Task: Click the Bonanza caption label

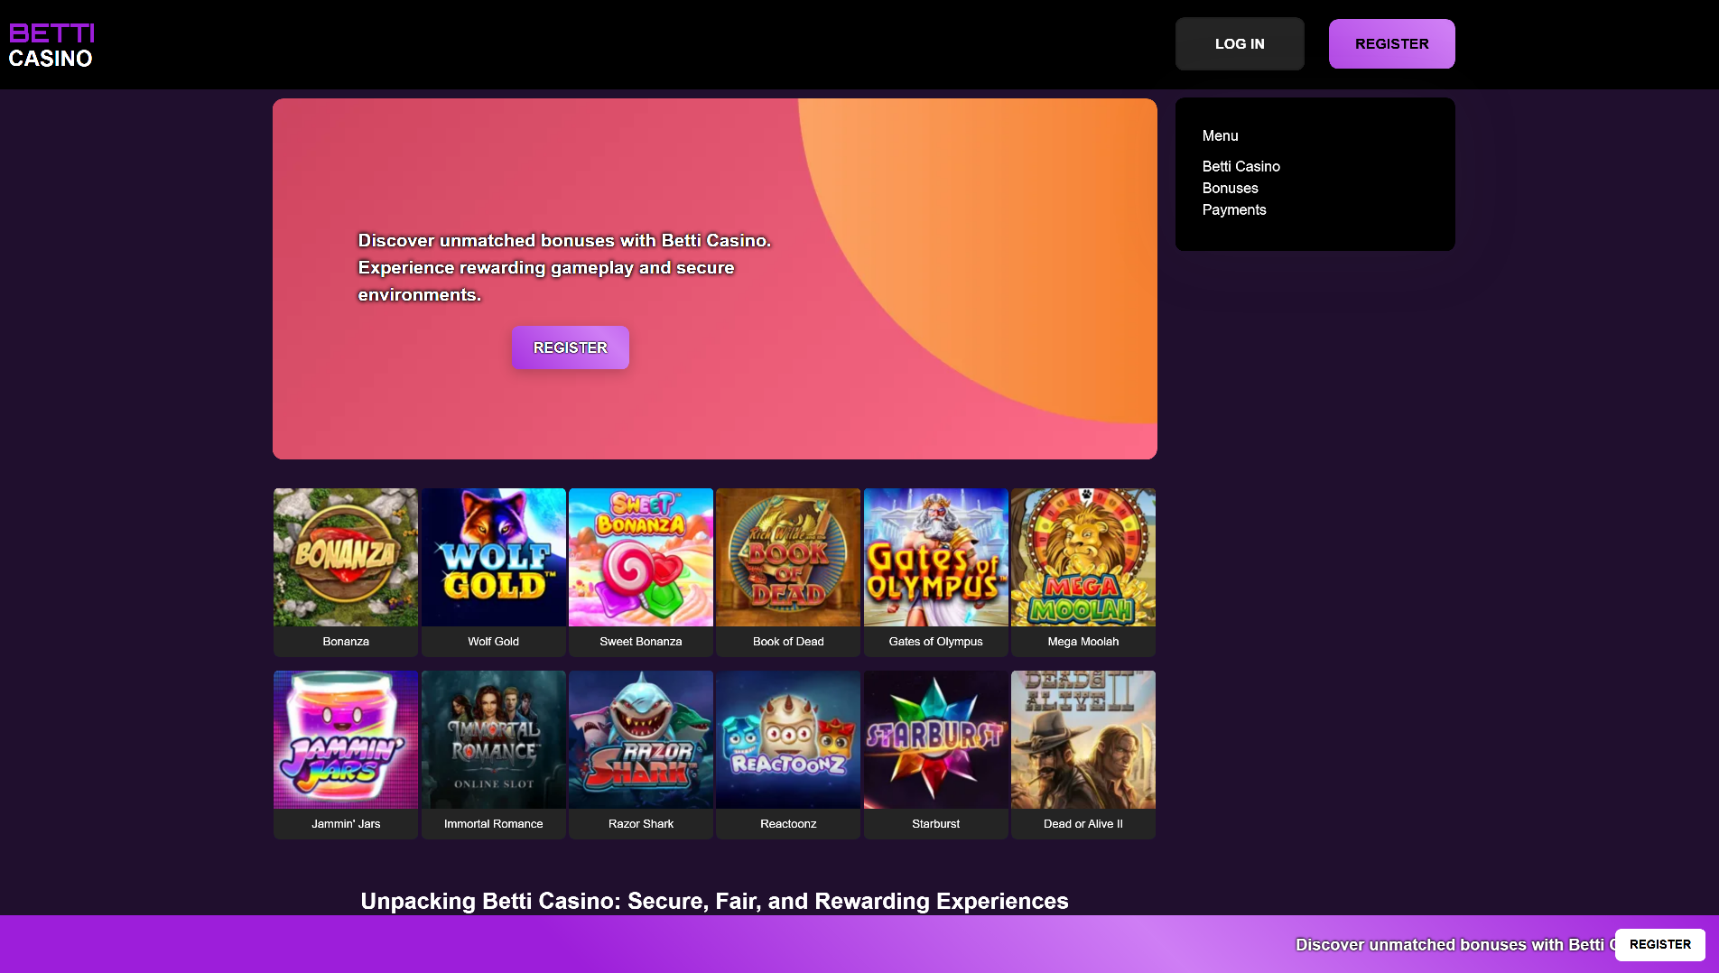Action: click(346, 642)
